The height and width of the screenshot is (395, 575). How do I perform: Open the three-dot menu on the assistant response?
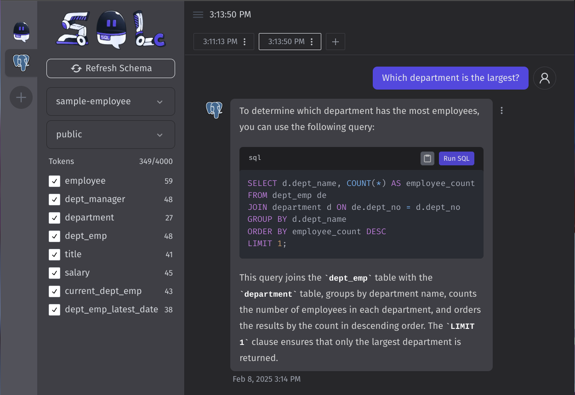(501, 111)
